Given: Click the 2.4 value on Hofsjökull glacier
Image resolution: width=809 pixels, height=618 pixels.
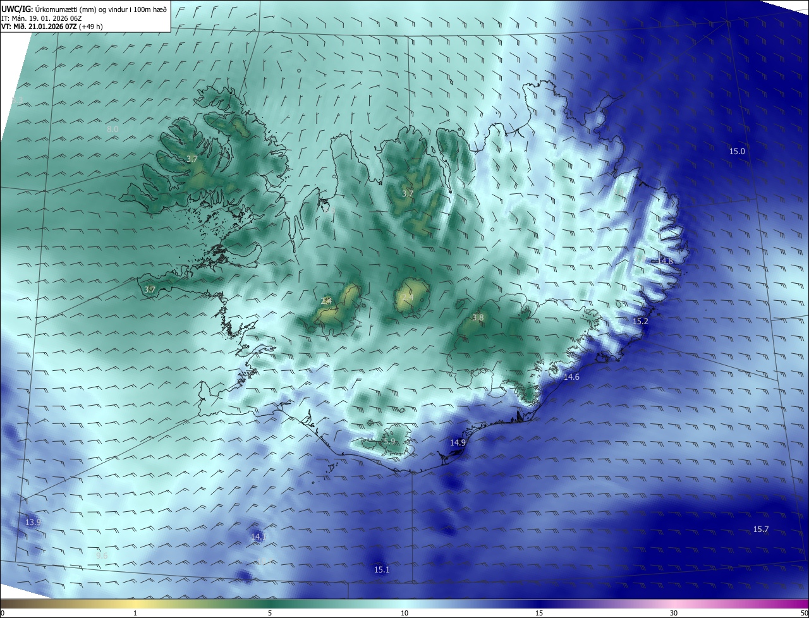Looking at the screenshot, I should (408, 297).
